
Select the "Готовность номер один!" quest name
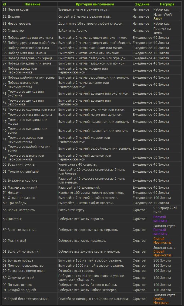click(x=27, y=271)
